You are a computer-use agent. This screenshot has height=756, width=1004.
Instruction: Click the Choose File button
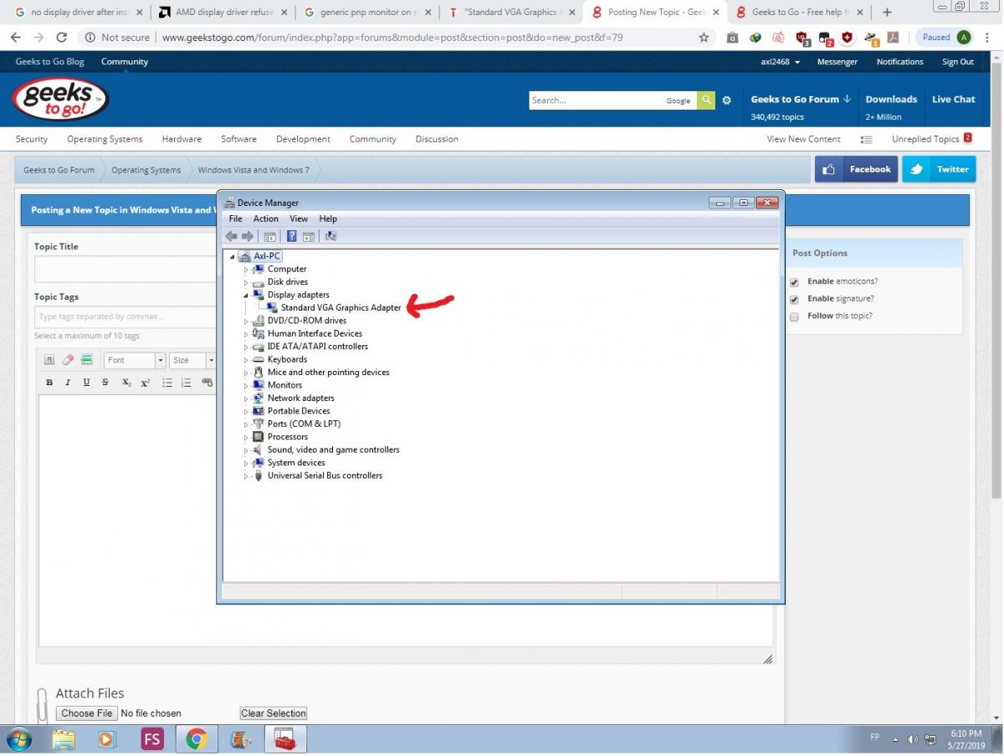87,713
